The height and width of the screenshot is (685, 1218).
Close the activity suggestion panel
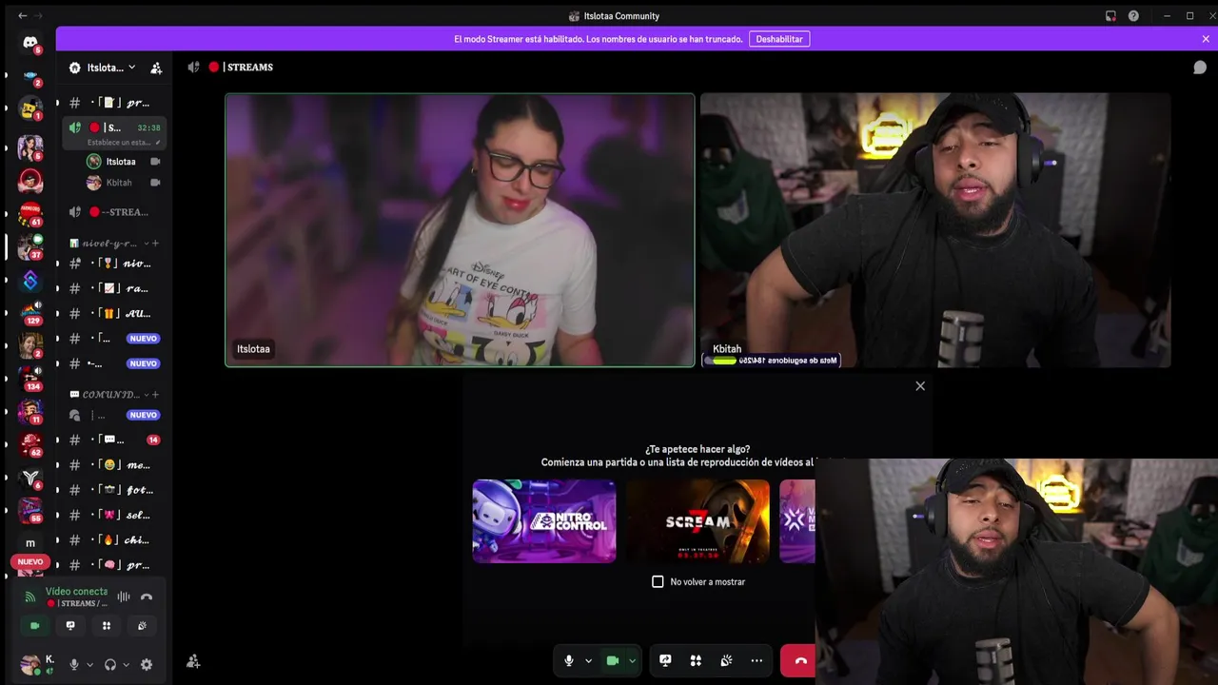pyautogui.click(x=920, y=386)
